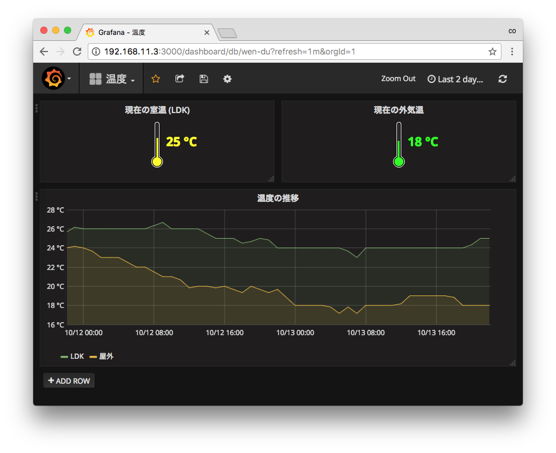Click the 温度の推移 graph panel title

pyautogui.click(x=277, y=198)
